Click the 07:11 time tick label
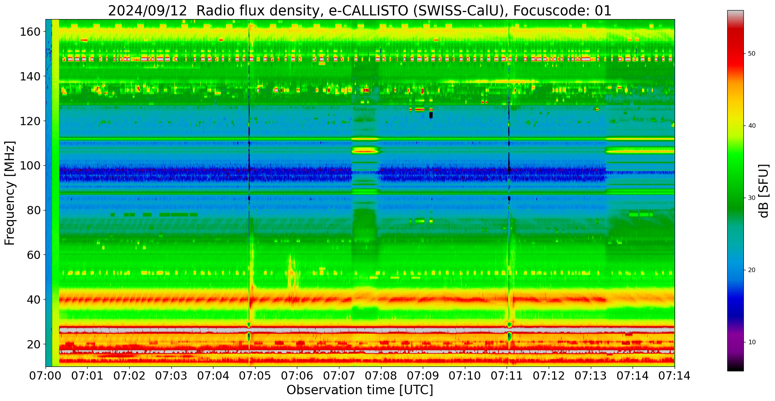The width and height of the screenshot is (775, 401). click(507, 376)
